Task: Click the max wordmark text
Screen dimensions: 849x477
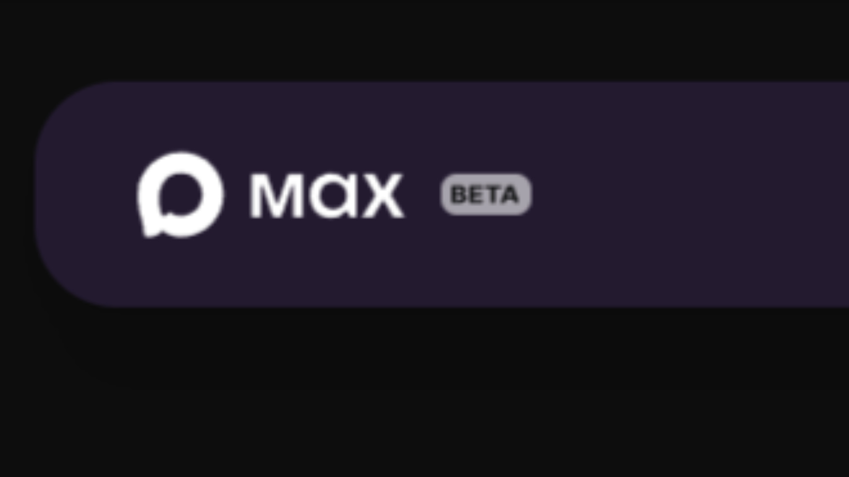Action: 327,195
